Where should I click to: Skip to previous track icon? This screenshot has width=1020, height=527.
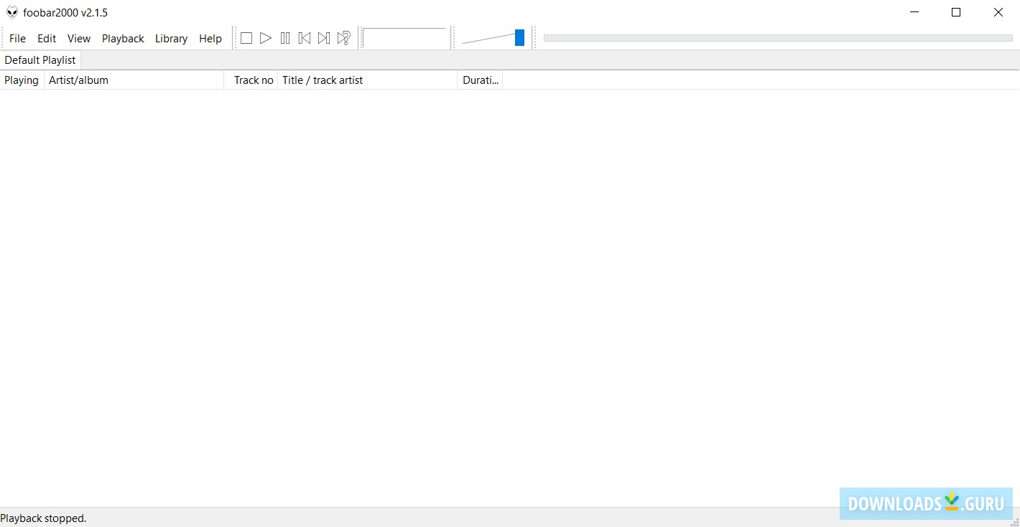305,38
